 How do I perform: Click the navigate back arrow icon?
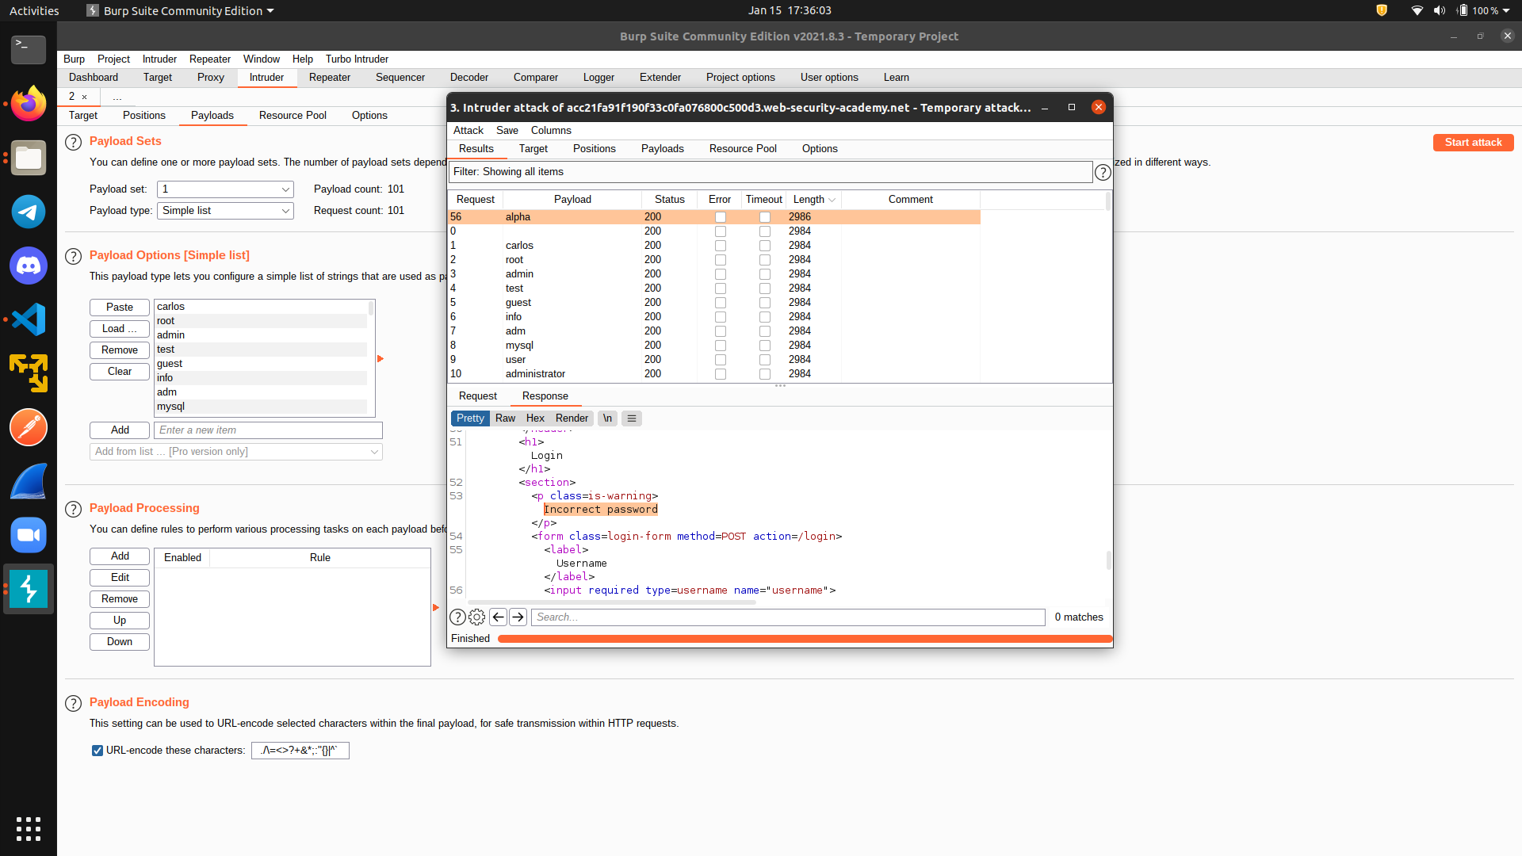click(x=498, y=617)
